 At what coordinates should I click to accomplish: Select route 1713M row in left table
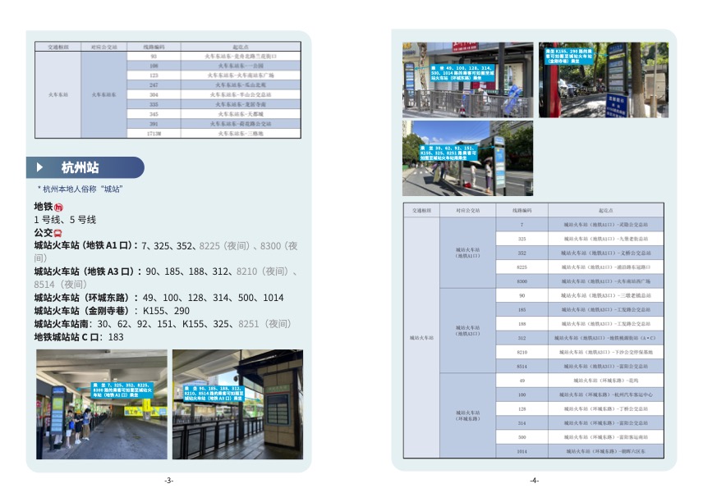click(x=154, y=133)
